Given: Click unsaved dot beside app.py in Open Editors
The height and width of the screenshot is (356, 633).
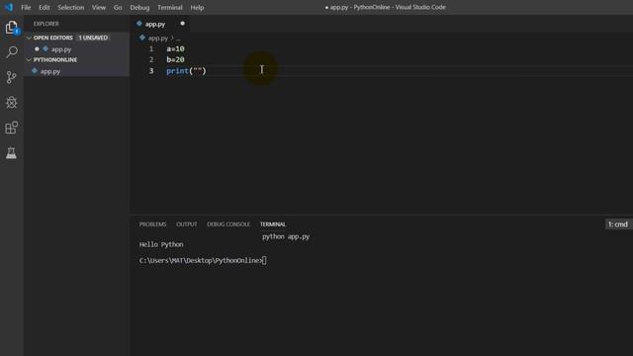Looking at the screenshot, I should 37,48.
